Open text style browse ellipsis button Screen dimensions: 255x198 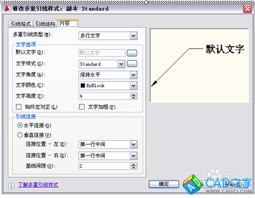[x=132, y=64]
